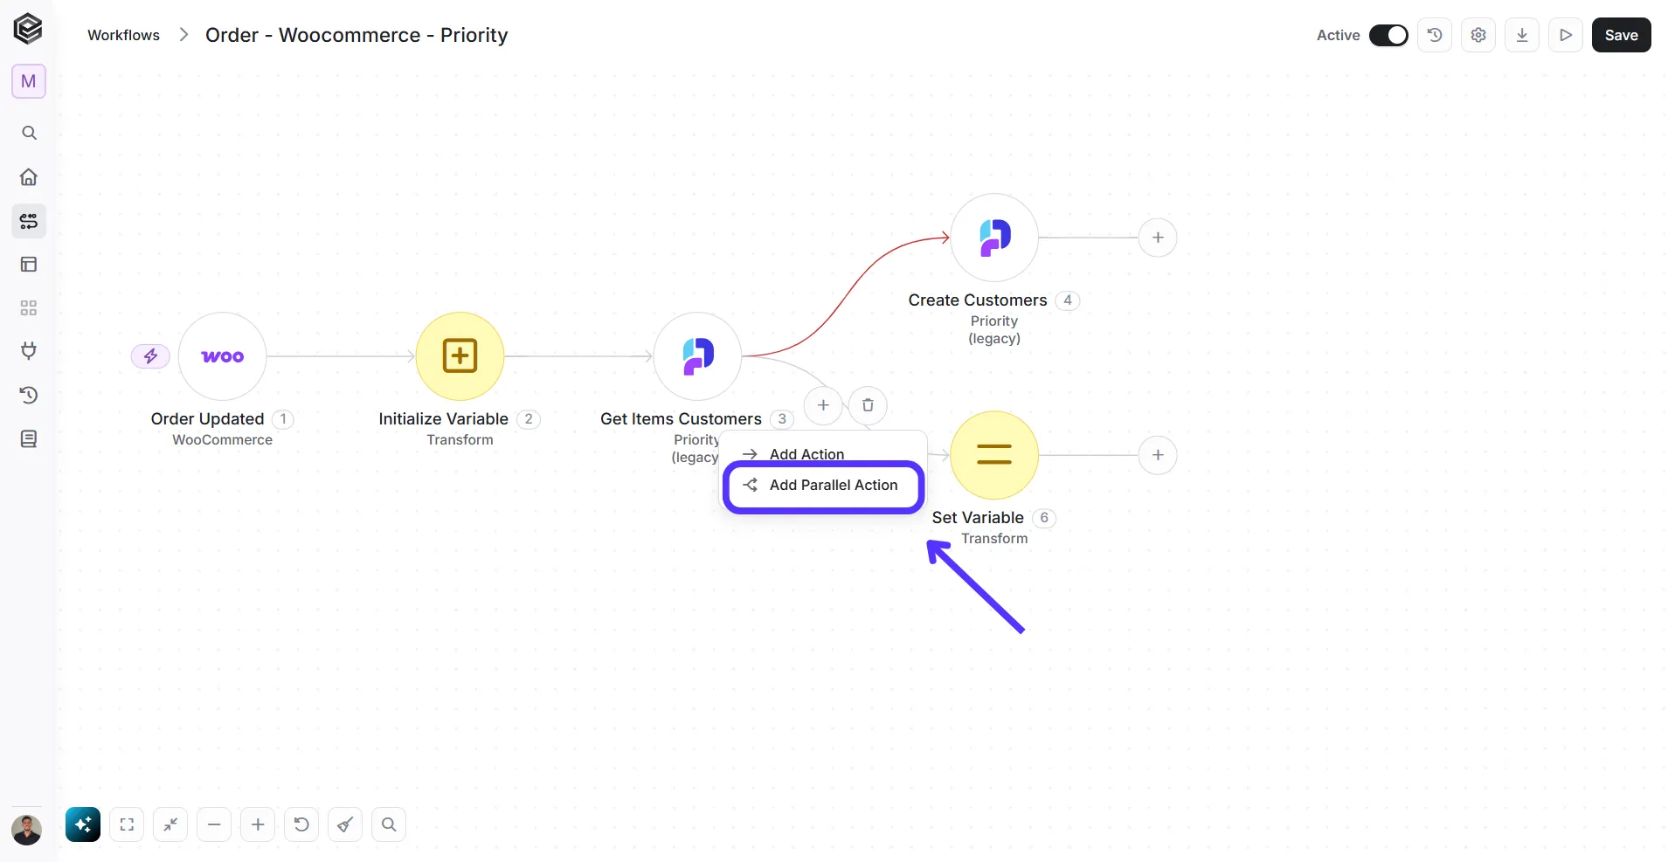Zoom out of the canvas
Image resolution: width=1675 pixels, height=862 pixels.
tap(214, 824)
